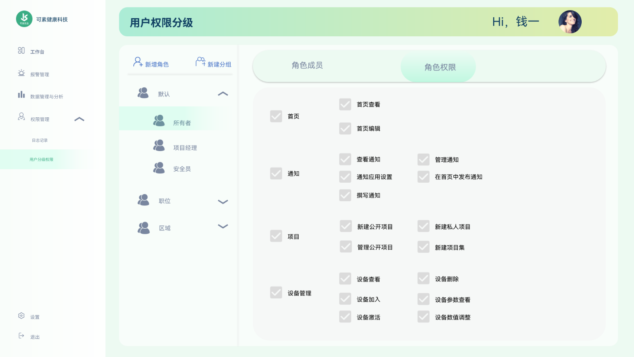Expand the 职位 group
This screenshot has width=634, height=357.
tap(223, 202)
